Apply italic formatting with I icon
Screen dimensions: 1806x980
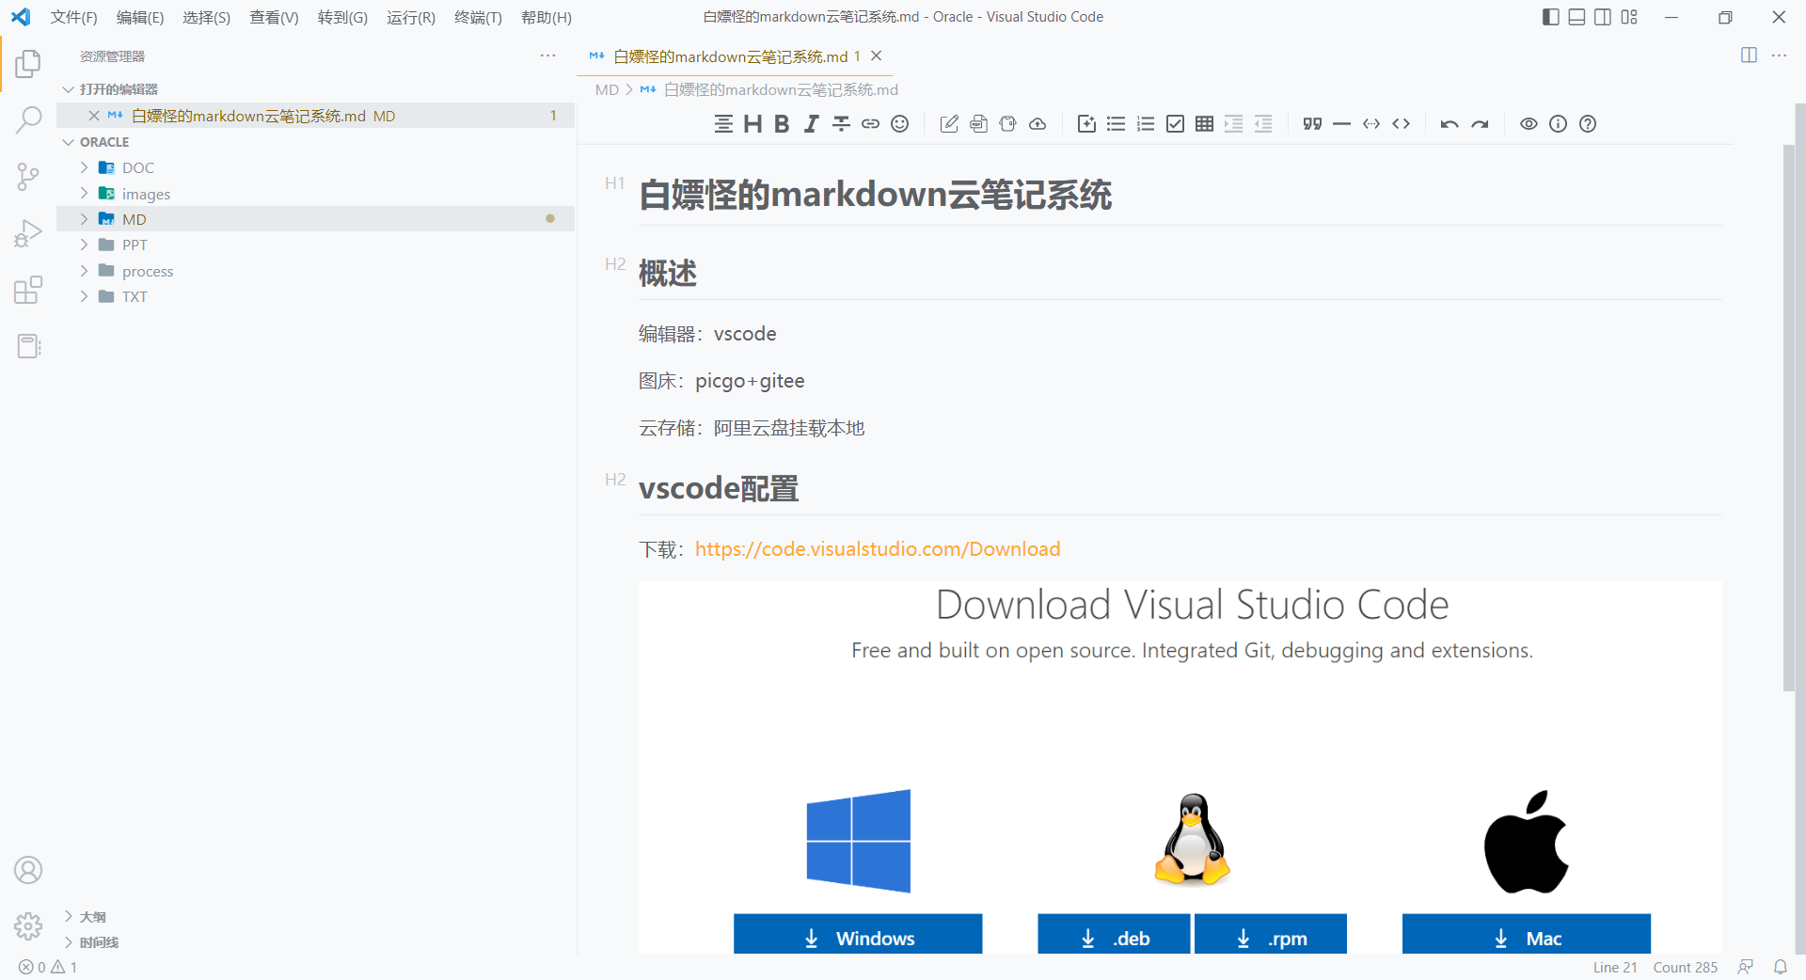click(811, 124)
